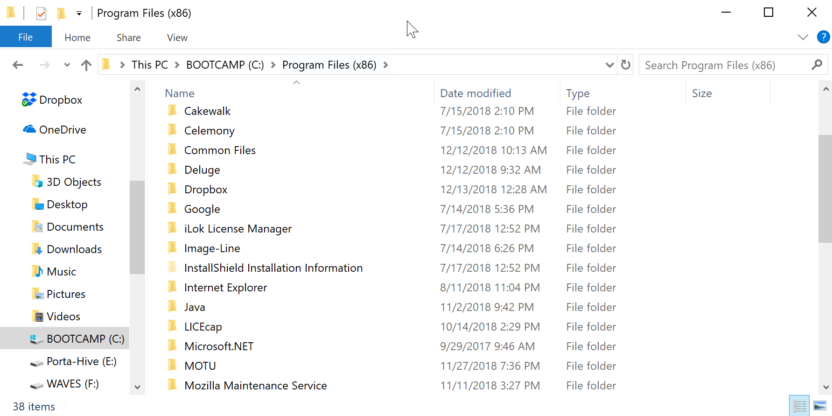832x416 pixels.
Task: Sort by the Name column header
Action: click(x=180, y=93)
